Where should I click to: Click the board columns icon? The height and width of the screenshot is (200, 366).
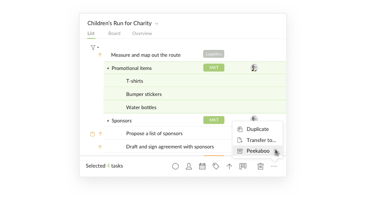[243, 166]
